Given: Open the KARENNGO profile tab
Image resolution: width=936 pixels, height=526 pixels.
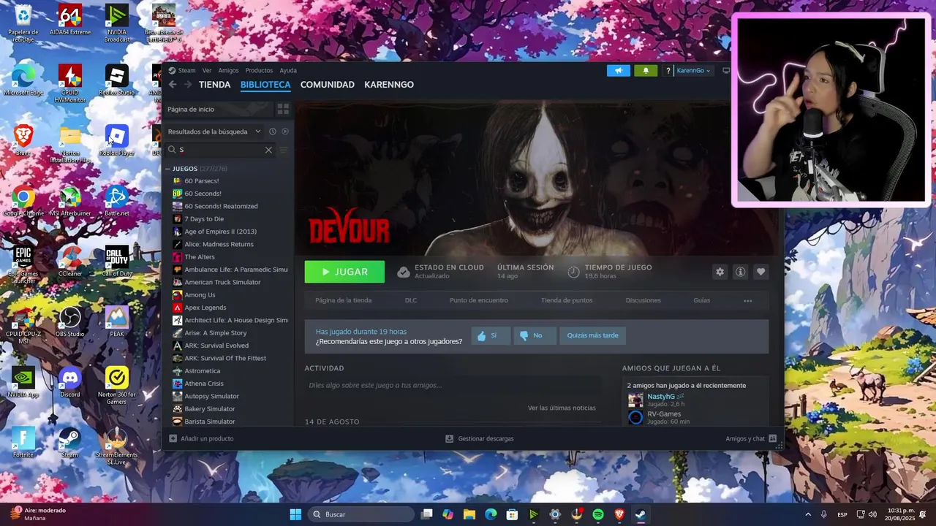Looking at the screenshot, I should (389, 85).
